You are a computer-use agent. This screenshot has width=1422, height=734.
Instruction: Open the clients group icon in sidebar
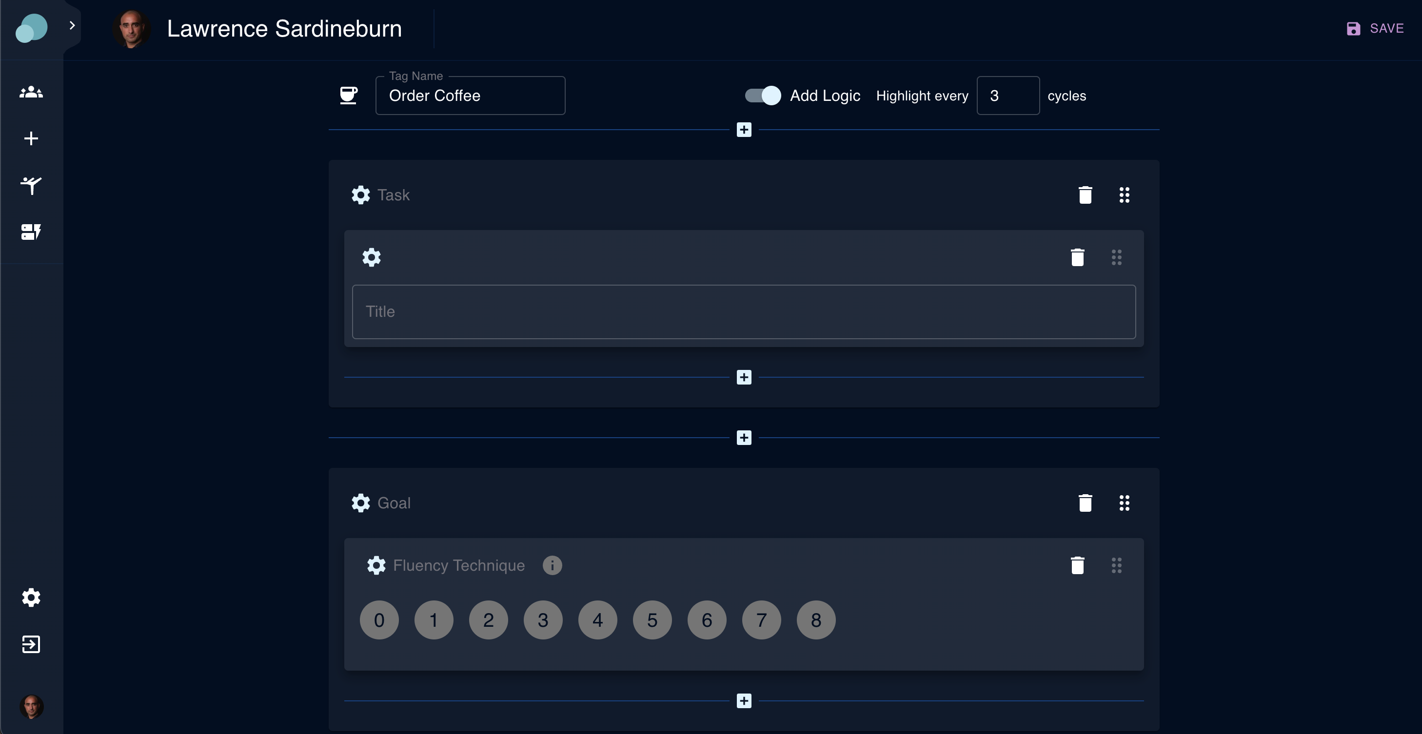pyautogui.click(x=31, y=92)
